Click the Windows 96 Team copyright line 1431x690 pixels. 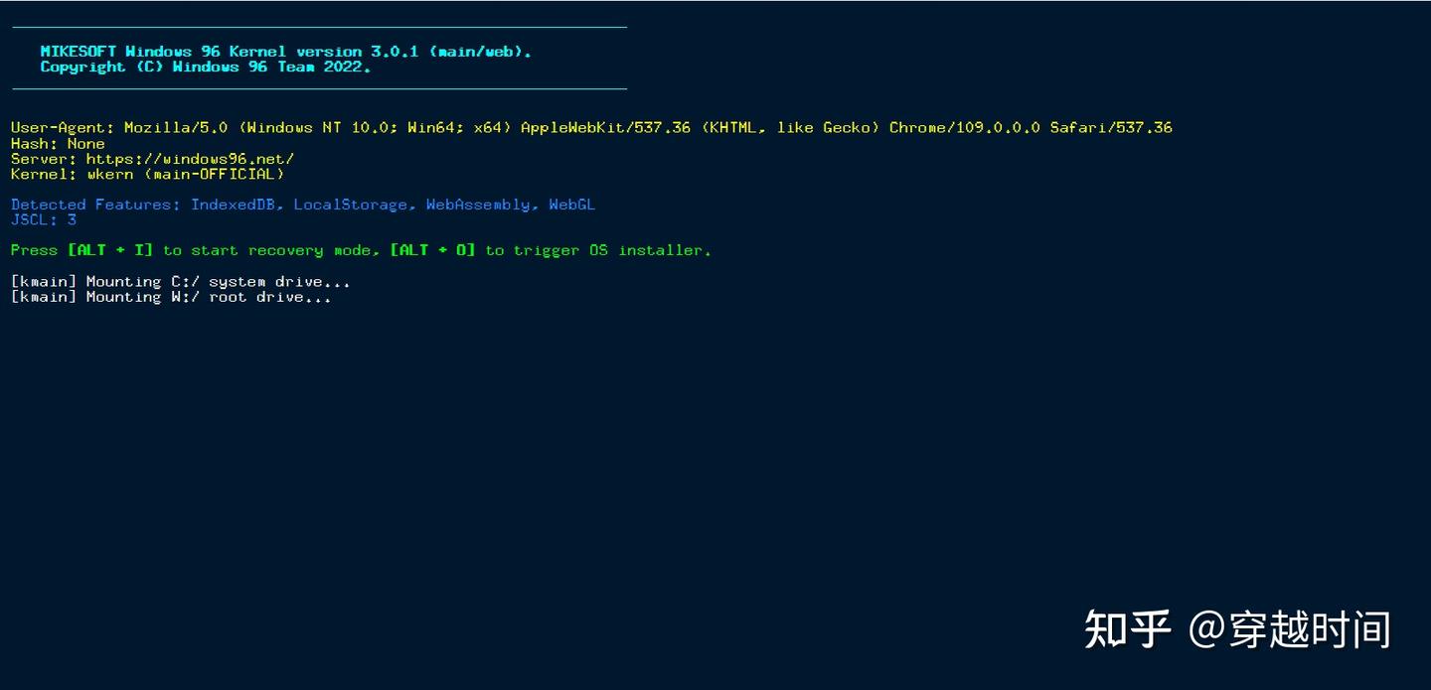[x=205, y=68]
